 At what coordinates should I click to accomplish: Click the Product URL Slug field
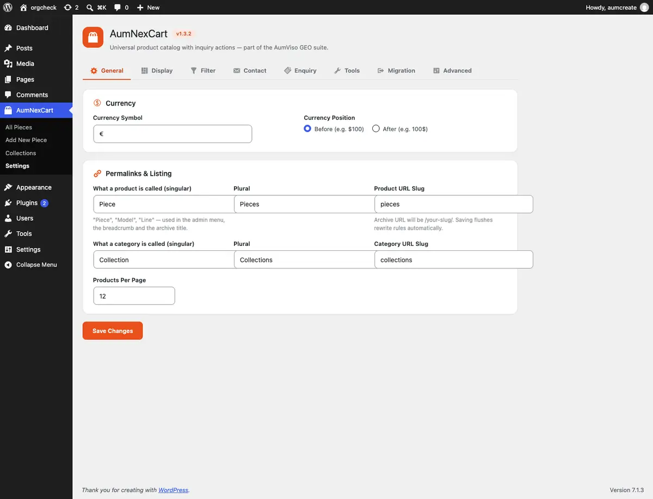454,204
